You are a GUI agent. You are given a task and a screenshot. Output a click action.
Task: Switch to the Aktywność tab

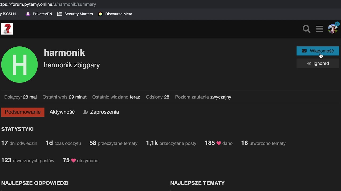tap(62, 112)
